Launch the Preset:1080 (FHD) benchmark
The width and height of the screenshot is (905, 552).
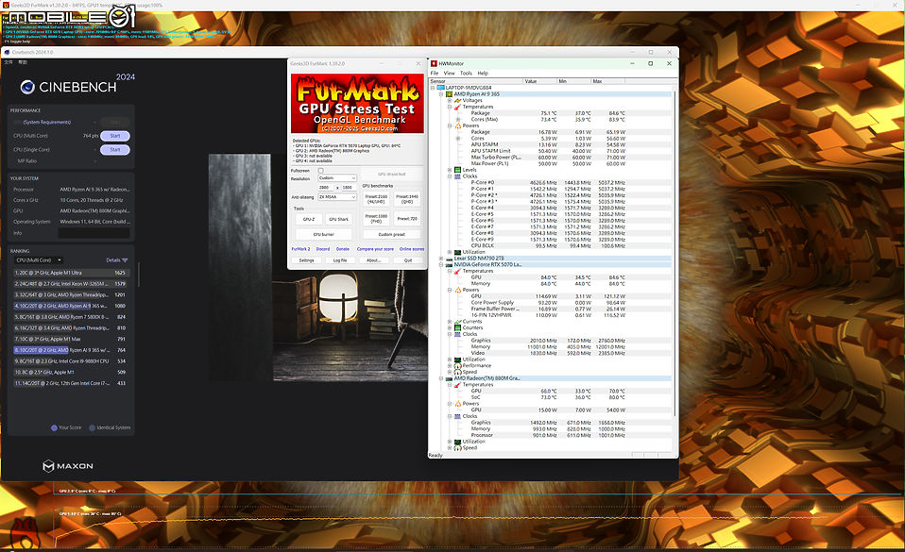[x=376, y=219]
